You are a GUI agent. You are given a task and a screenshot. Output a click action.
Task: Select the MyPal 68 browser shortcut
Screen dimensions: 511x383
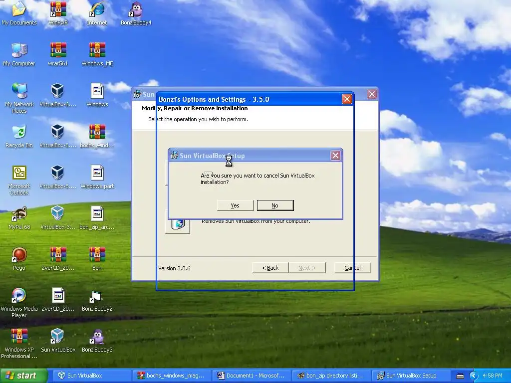tap(19, 218)
